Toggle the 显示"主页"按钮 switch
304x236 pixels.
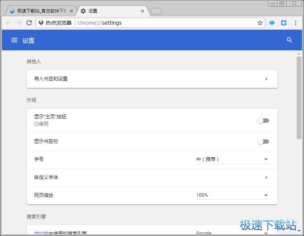[x=263, y=121]
